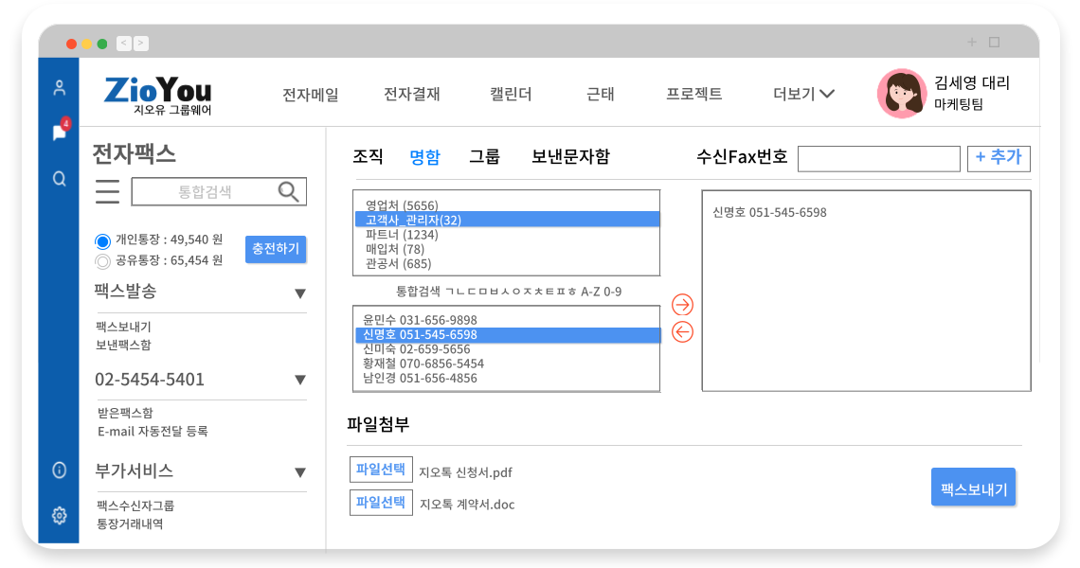Click the sidebar search magnifier icon
Image resolution: width=1080 pixels, height=568 pixels.
(60, 178)
